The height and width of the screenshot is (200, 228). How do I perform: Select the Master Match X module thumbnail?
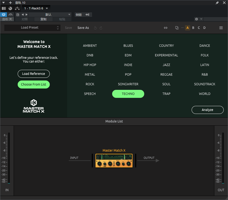[114, 161]
